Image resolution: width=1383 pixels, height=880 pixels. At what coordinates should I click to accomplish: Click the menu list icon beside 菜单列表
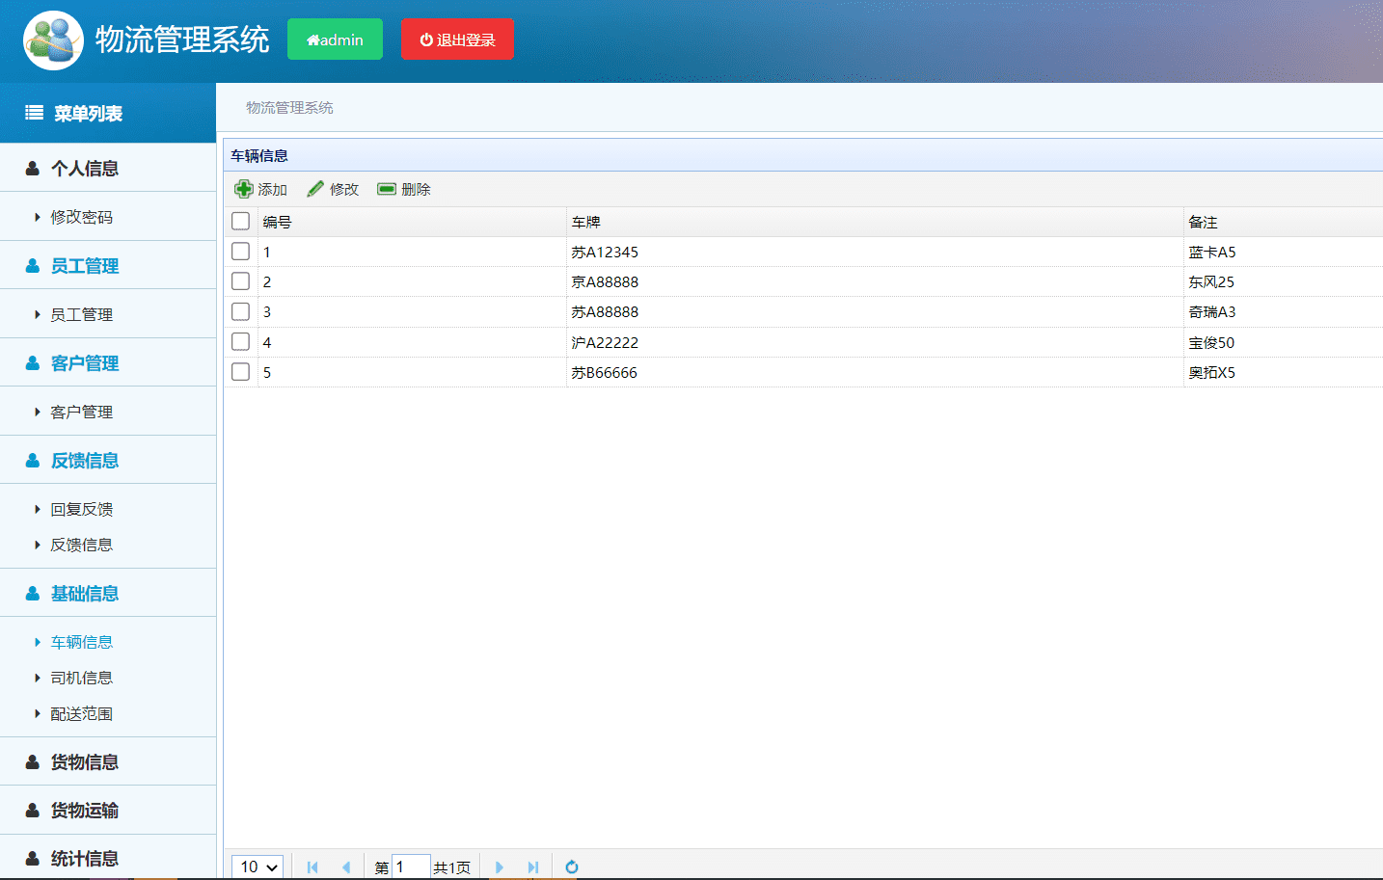pos(34,113)
